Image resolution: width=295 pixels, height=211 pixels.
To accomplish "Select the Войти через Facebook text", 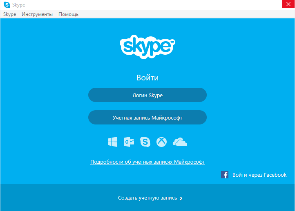I will tap(259, 175).
